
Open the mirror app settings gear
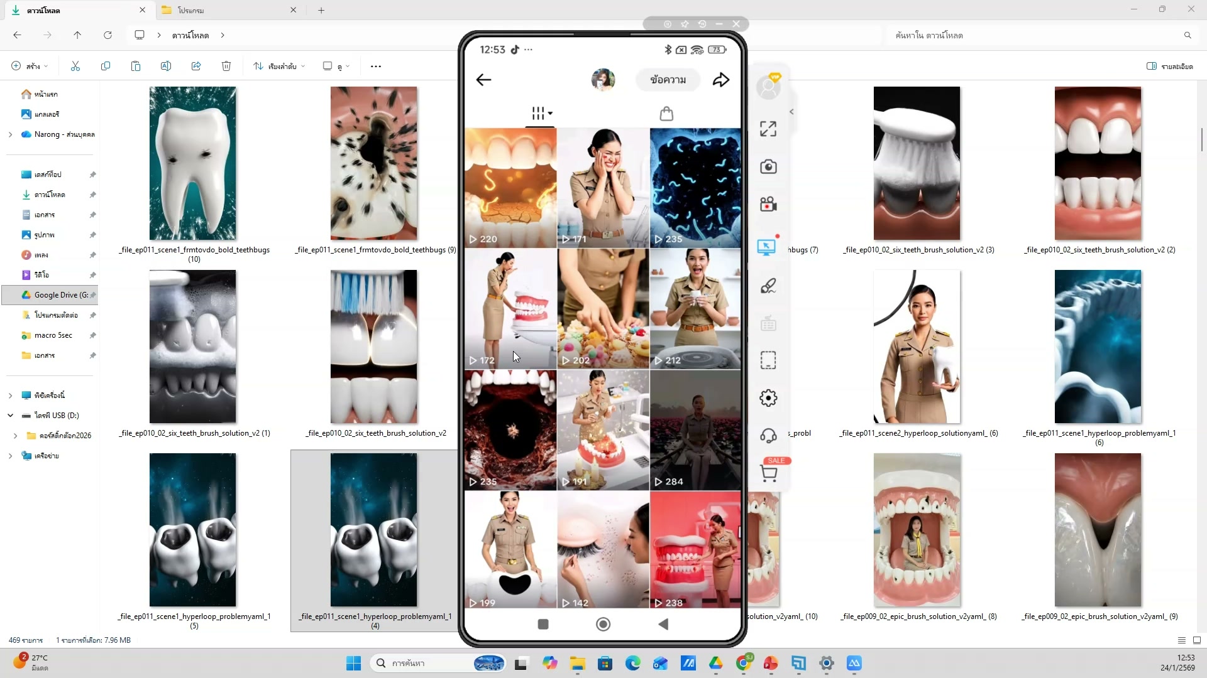point(768,398)
